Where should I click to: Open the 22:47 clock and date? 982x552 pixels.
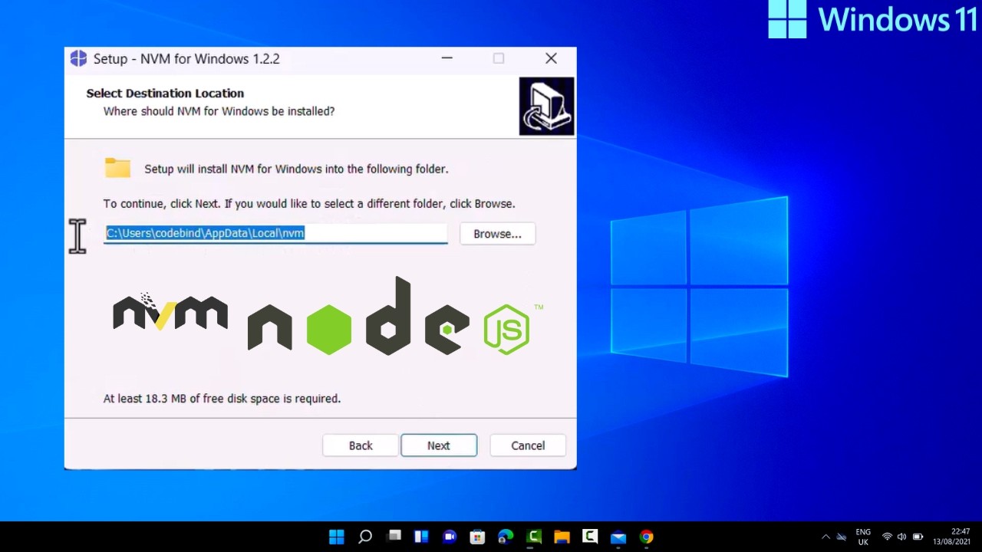(x=951, y=537)
